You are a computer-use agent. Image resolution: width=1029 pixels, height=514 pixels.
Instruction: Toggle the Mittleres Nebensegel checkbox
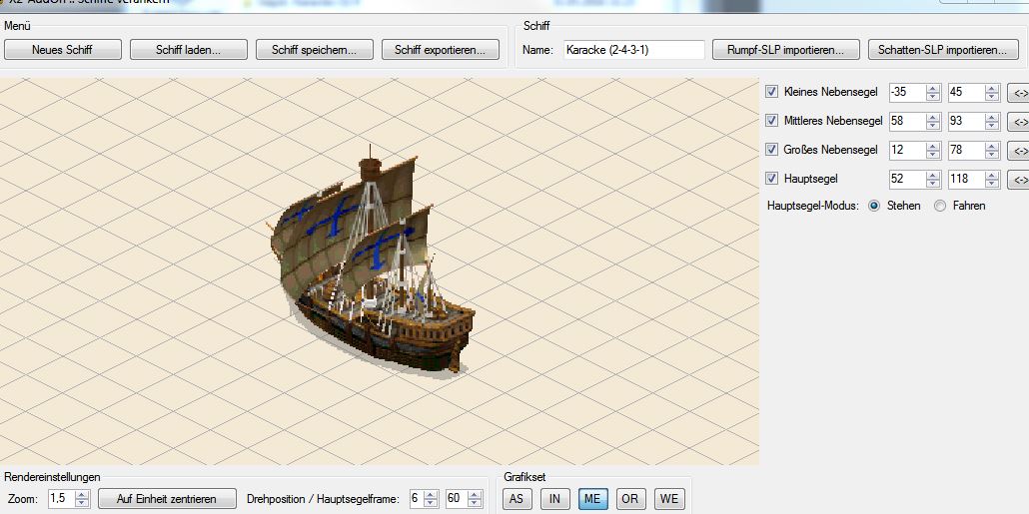pyautogui.click(x=771, y=121)
